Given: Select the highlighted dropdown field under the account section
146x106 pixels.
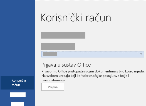Looking at the screenshot, I should pos(93,54).
